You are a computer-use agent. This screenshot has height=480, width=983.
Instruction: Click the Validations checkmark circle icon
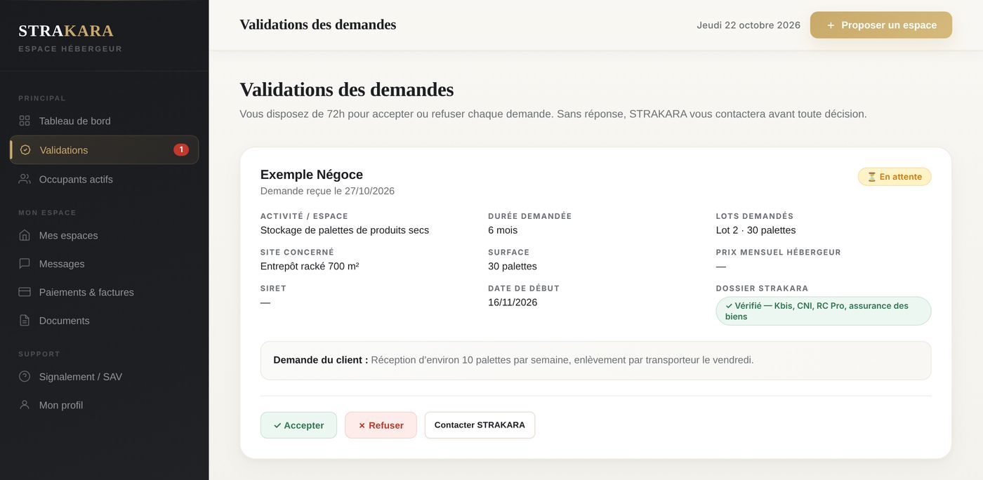tap(25, 149)
